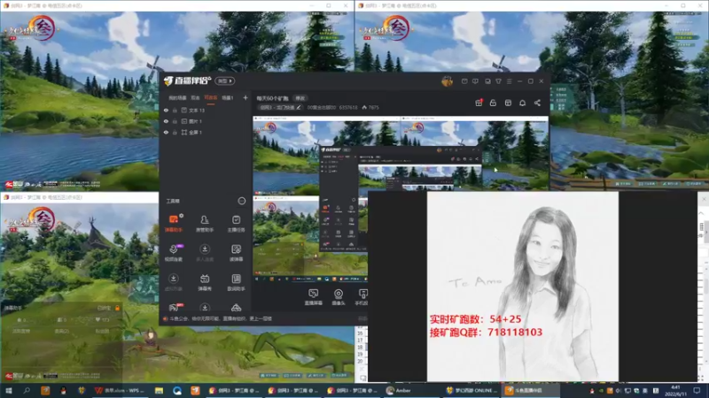The width and height of the screenshot is (709, 398).
Task: Expand the mode switch pill beside the app logo
Action: (225, 80)
